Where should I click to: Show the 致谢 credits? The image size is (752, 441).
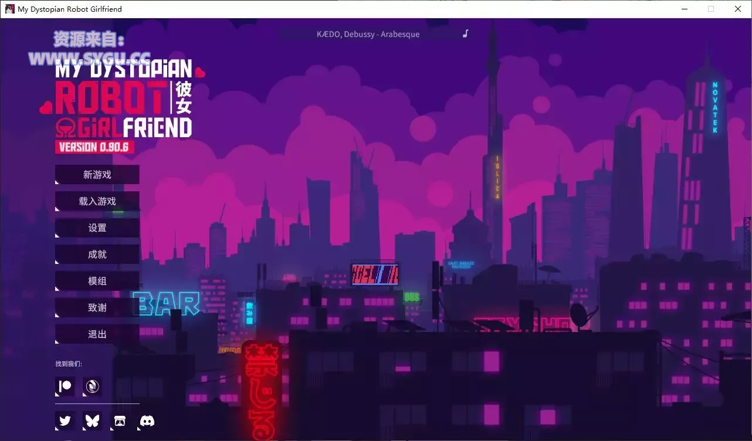pos(97,308)
